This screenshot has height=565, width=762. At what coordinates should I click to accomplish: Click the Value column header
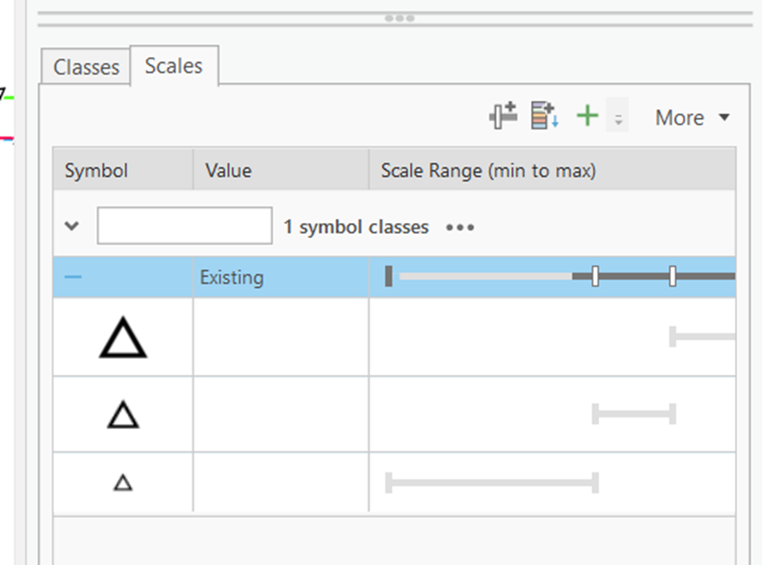pyautogui.click(x=229, y=170)
